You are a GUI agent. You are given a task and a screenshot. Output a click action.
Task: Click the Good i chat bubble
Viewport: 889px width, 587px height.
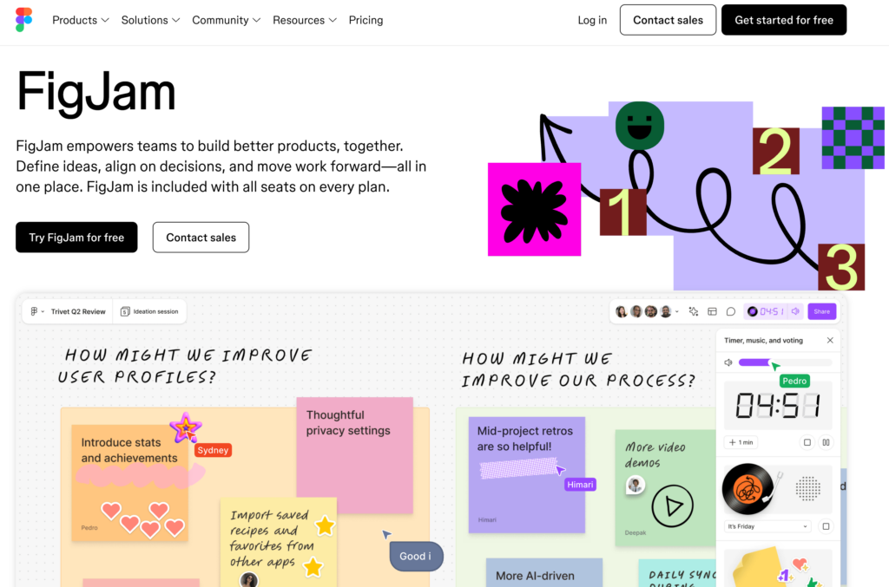click(x=416, y=557)
